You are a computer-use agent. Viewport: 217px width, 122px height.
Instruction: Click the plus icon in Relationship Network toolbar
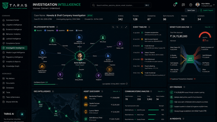click(122, 27)
